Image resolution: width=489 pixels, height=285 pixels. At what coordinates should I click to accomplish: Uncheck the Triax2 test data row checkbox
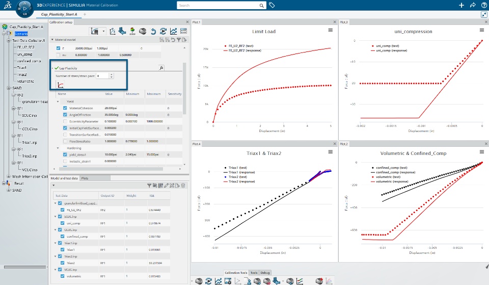tap(62, 263)
